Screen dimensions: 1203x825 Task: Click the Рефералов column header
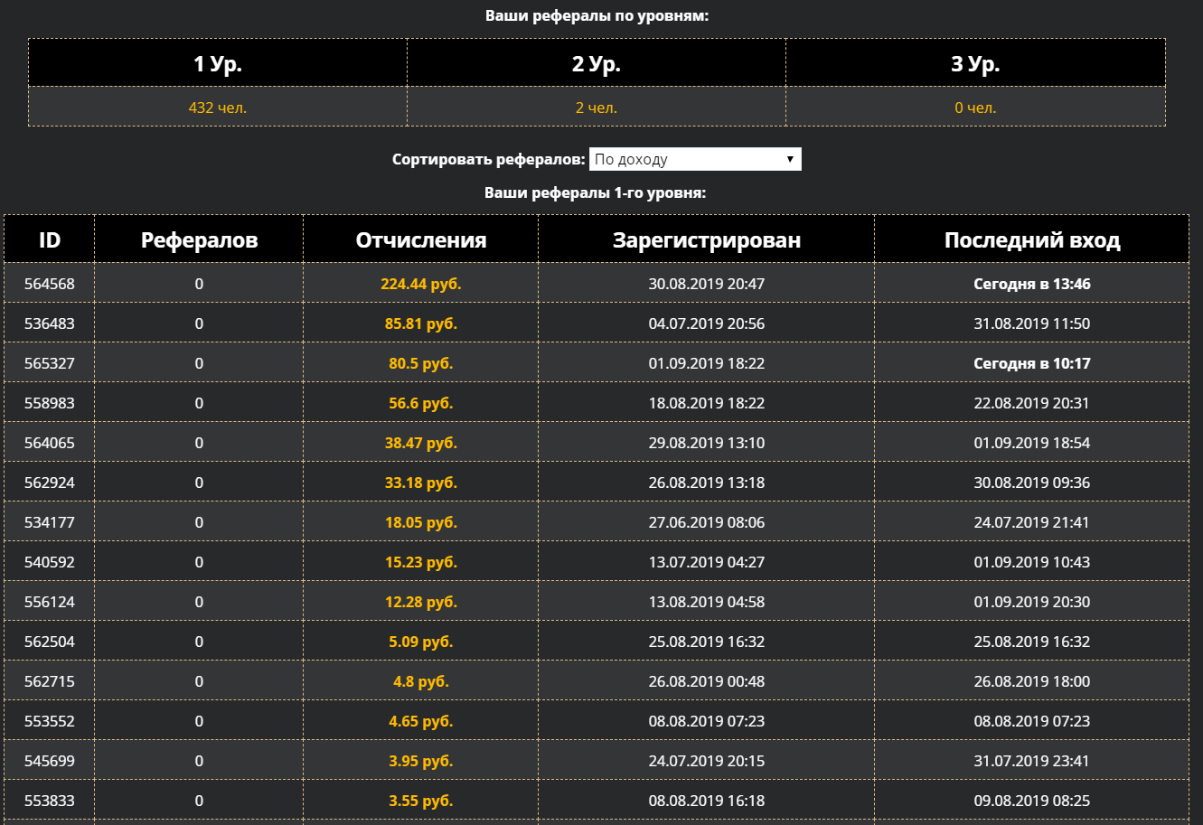199,240
